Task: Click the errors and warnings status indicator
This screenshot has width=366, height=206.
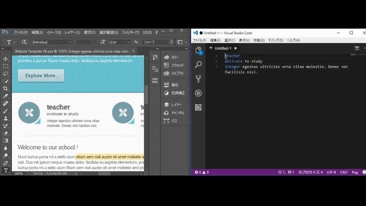Action: (x=202, y=172)
